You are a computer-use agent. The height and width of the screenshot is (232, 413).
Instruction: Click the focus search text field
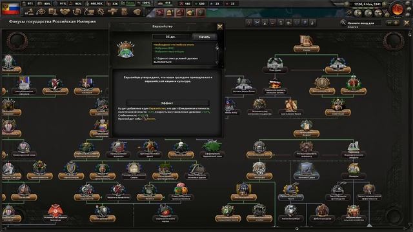tap(364, 24)
